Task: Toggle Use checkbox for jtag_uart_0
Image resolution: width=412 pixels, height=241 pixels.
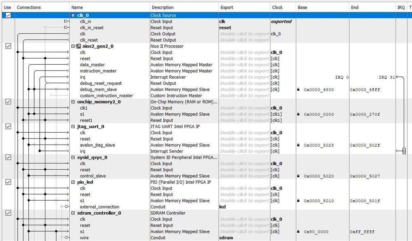Action: 8,126
